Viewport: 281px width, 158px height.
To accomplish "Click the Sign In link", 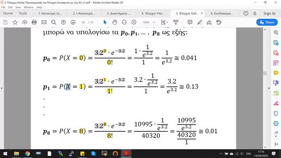I will tap(269, 14).
